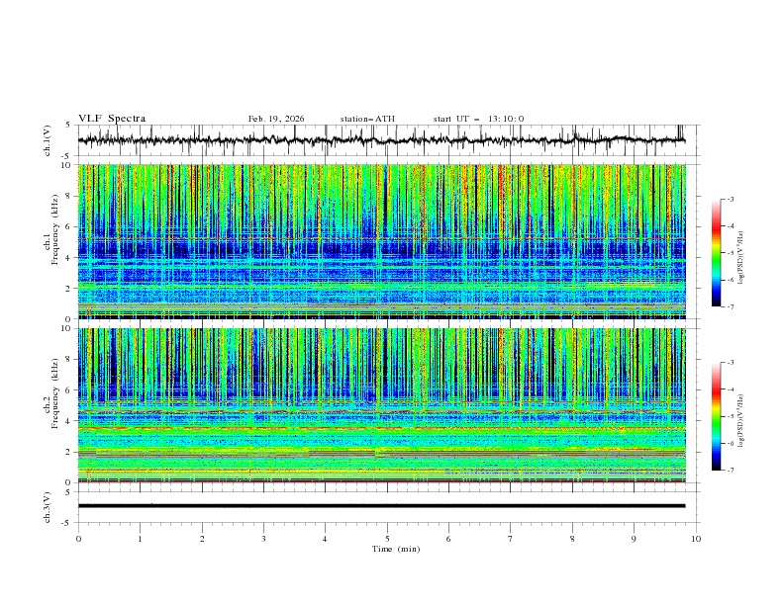Select the ch.2 "Frequency (kHz)" axis label
This screenshot has width=784, height=605.
[x=55, y=392]
